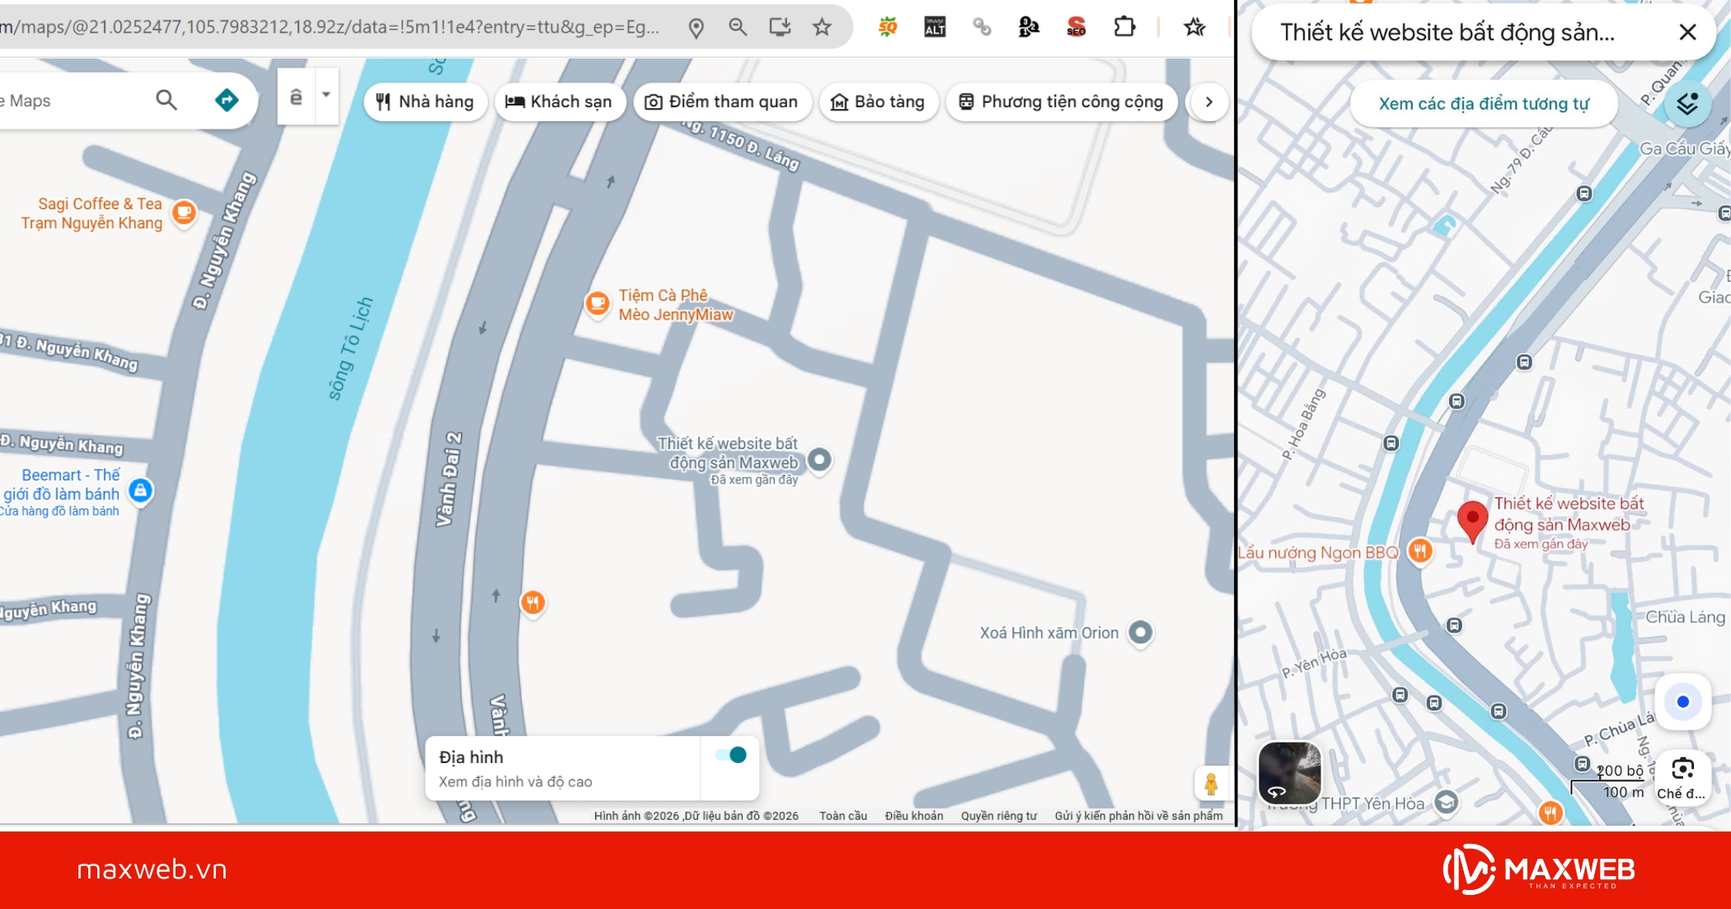Click the Street View pegman icon
Viewport: 1731px width, 909px height.
click(1210, 783)
